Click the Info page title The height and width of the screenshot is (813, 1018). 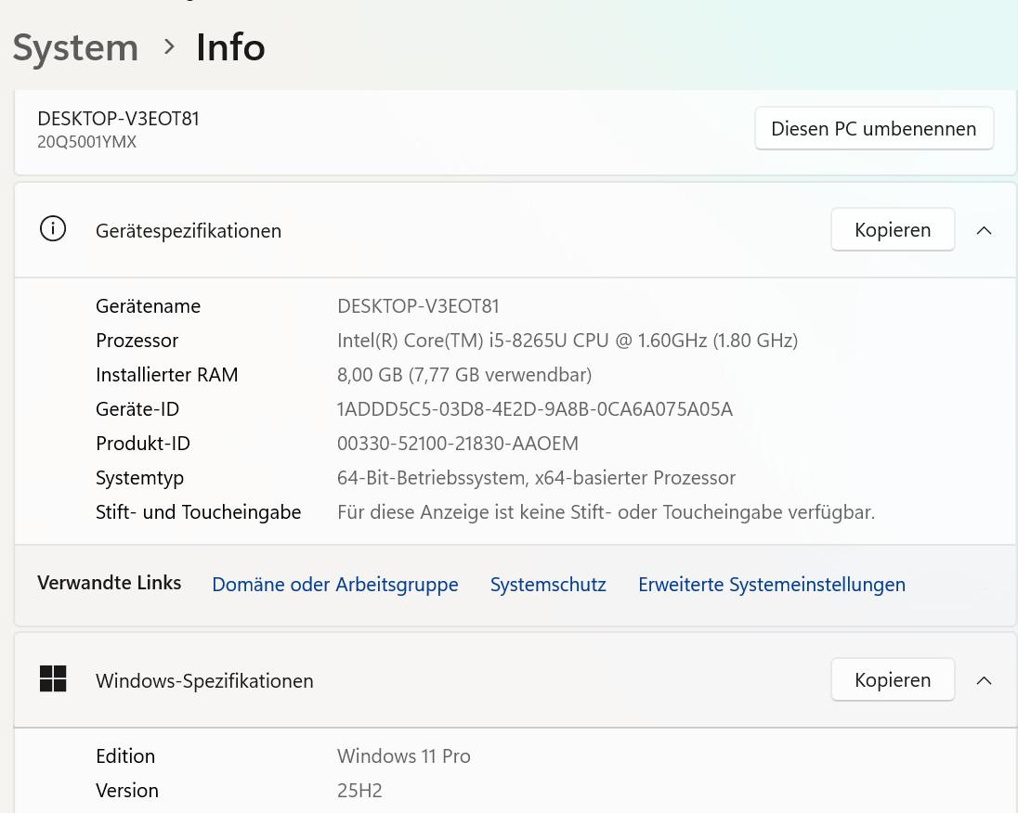pos(230,47)
